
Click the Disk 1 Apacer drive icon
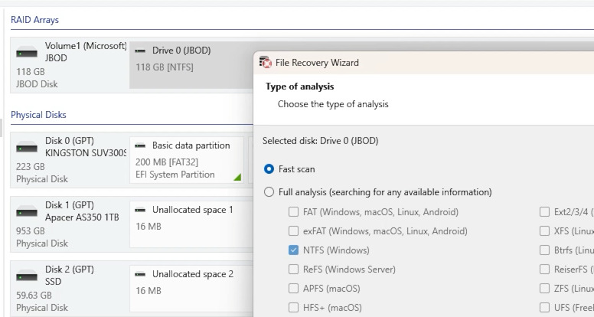coord(27,211)
